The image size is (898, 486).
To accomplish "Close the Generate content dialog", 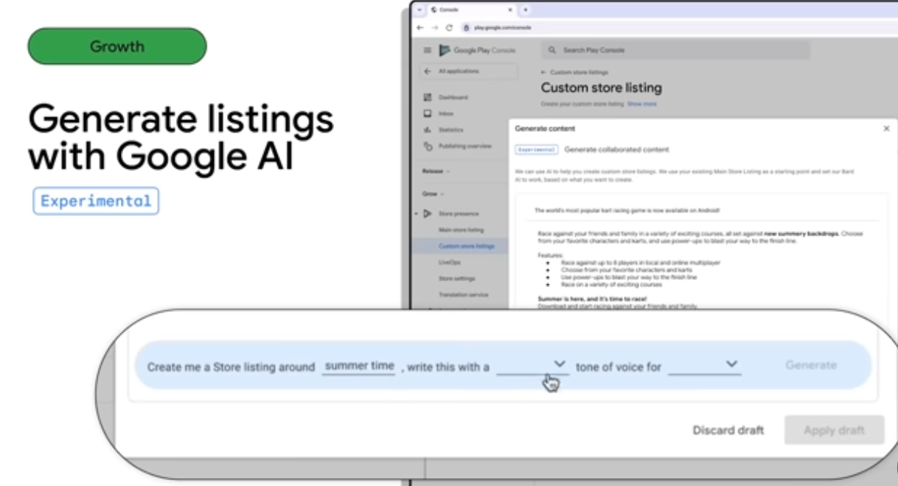I will [x=886, y=128].
